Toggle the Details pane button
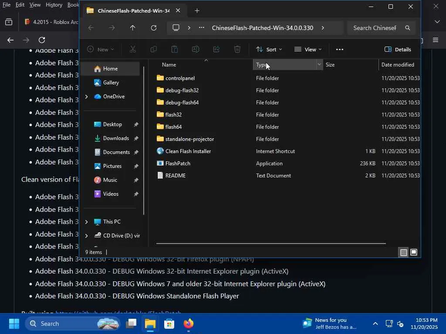Screen dimensions: 446x334 click(x=398, y=50)
